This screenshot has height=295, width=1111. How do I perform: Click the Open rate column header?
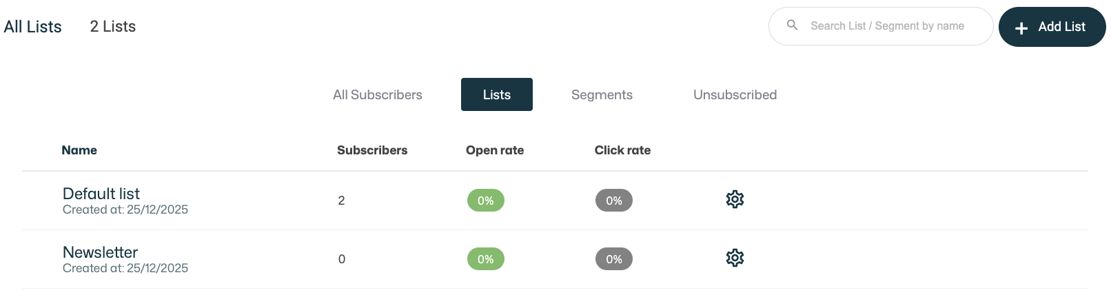click(495, 150)
